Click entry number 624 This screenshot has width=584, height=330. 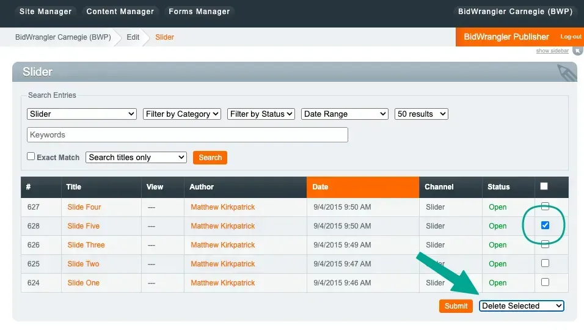33,283
